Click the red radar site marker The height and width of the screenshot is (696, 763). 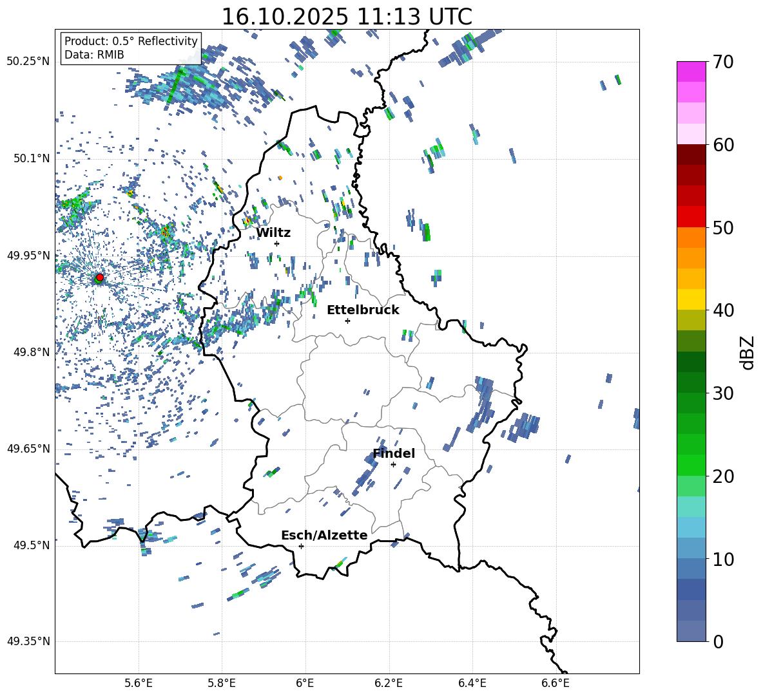[x=99, y=277]
